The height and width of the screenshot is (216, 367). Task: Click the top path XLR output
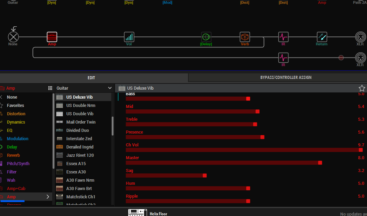(x=360, y=37)
